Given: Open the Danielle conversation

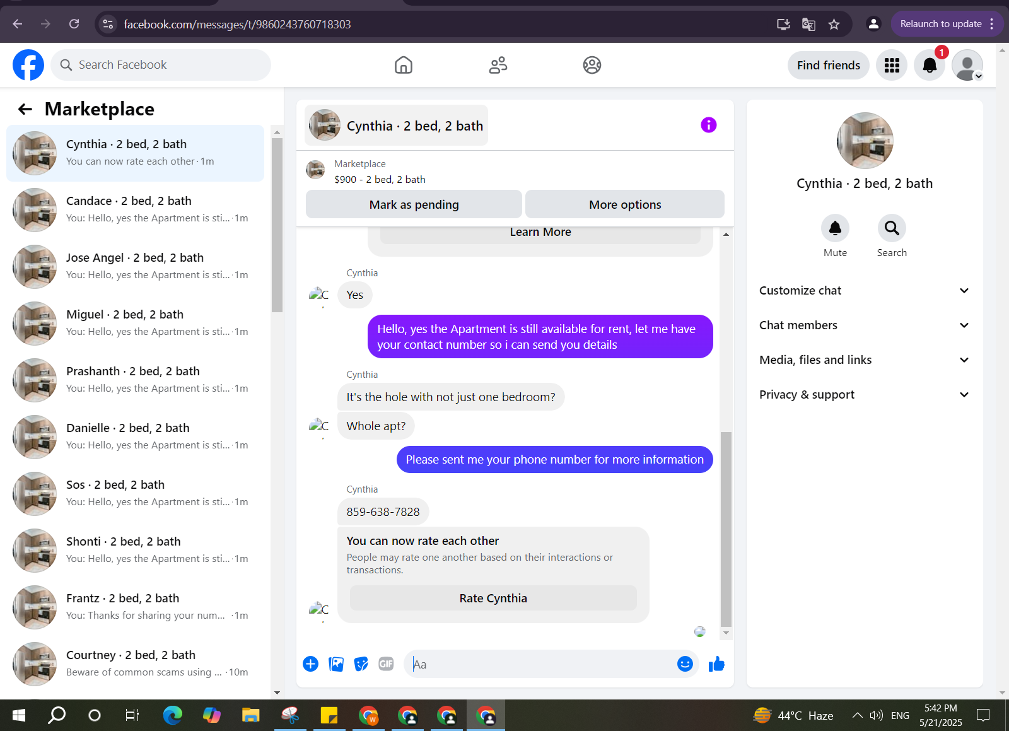Looking at the screenshot, I should click(135, 437).
